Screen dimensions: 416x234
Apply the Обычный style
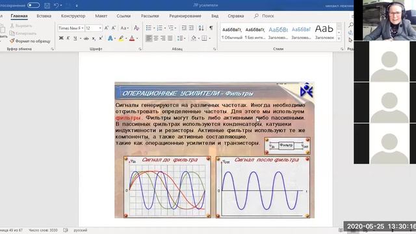click(x=232, y=32)
